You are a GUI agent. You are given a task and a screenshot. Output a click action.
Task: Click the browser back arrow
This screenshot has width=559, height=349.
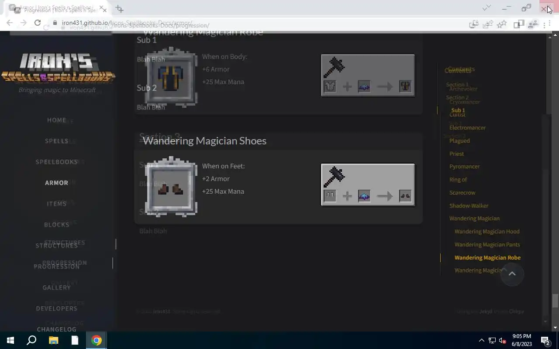10,23
